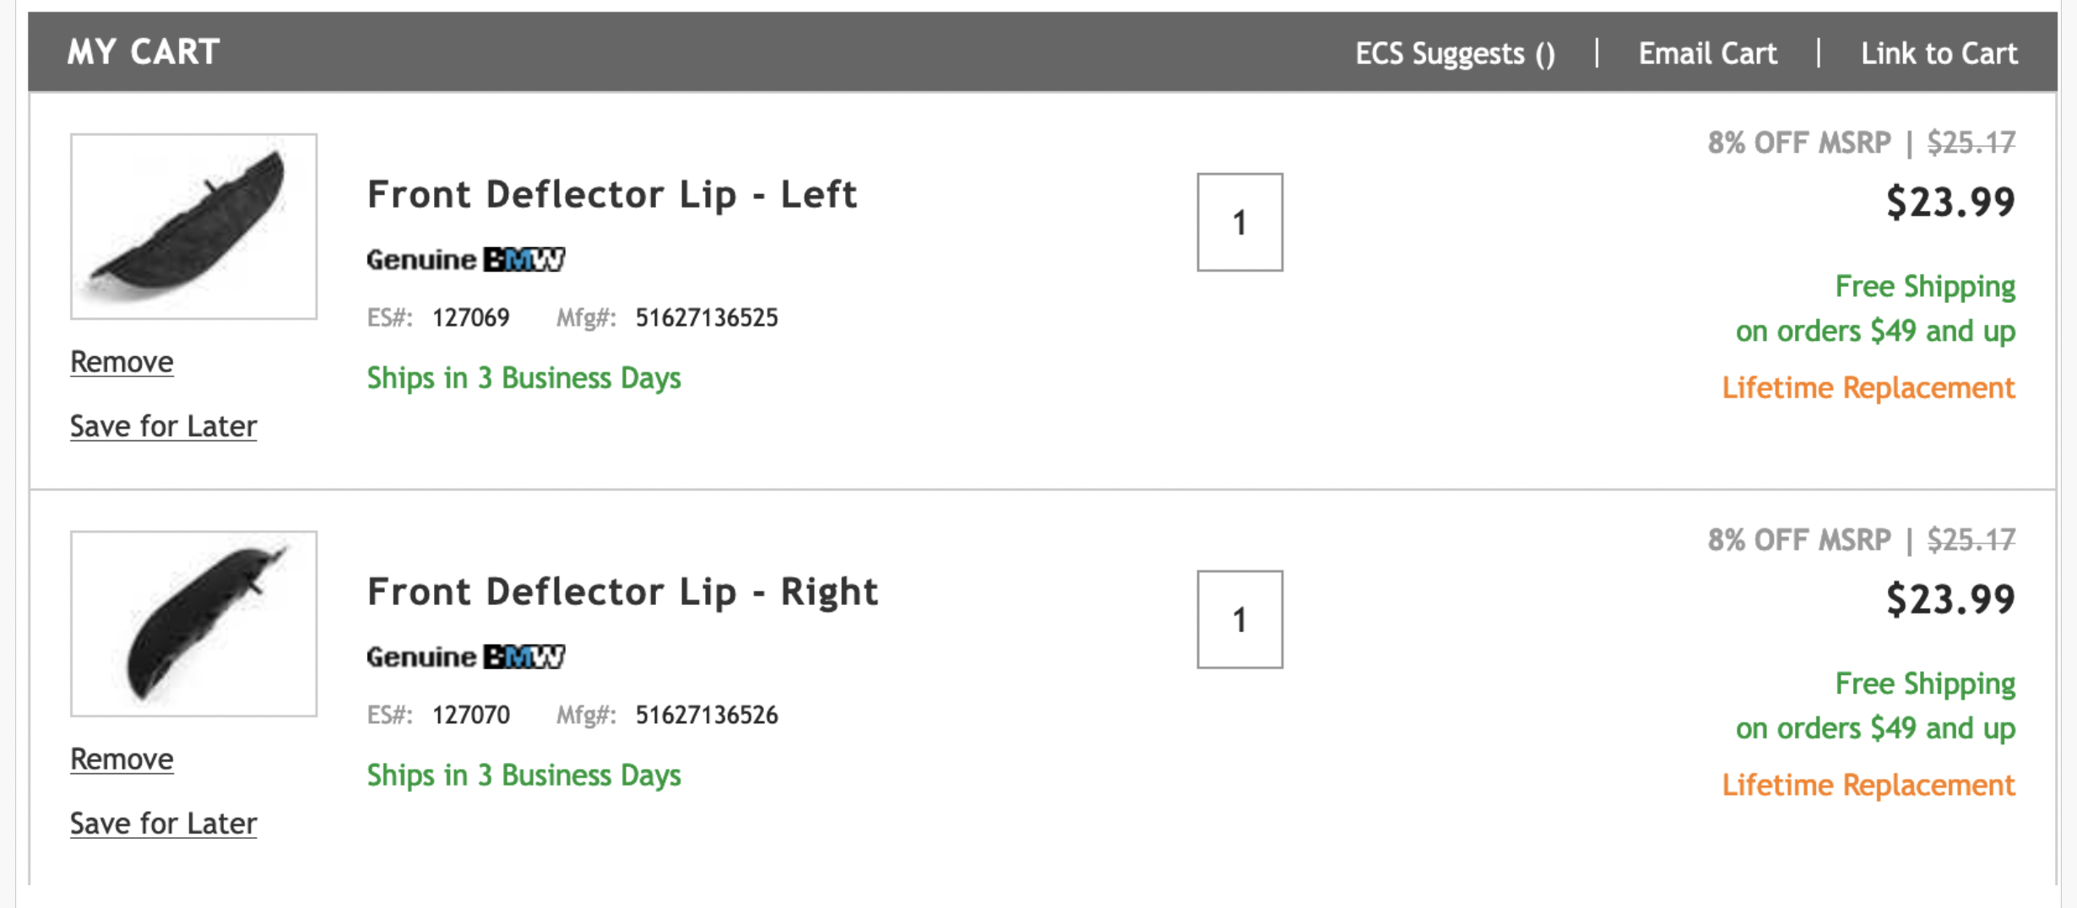Click the MY CART heading
This screenshot has width=2077, height=908.
click(144, 52)
